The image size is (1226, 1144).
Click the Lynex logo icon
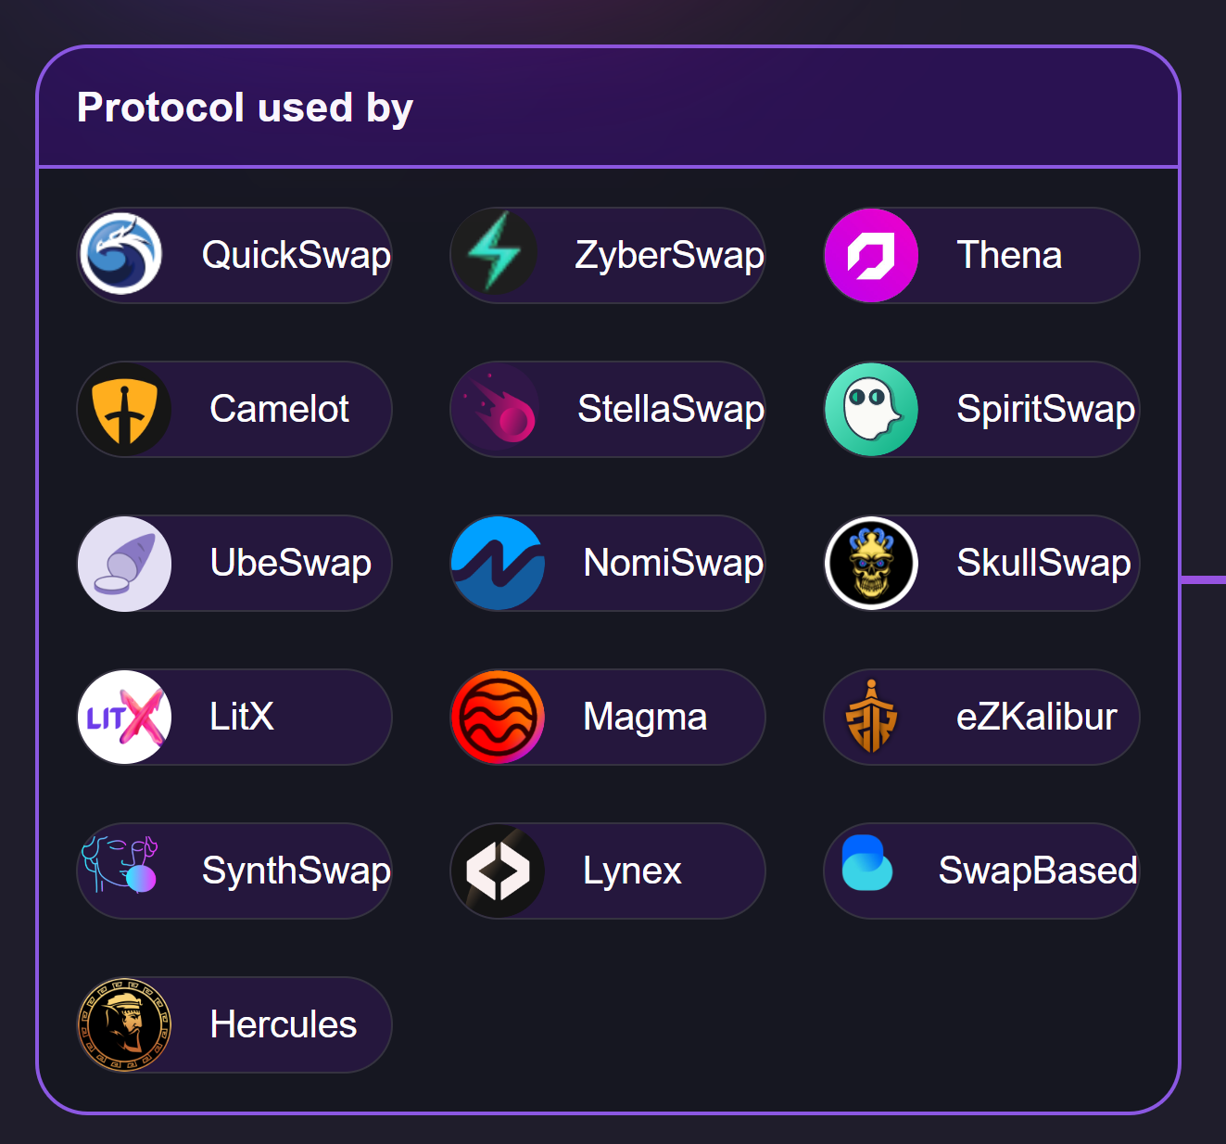point(498,871)
